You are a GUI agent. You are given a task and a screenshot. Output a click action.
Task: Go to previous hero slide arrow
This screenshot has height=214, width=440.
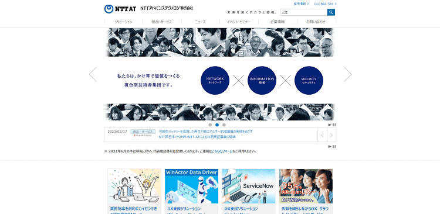pyautogui.click(x=93, y=74)
